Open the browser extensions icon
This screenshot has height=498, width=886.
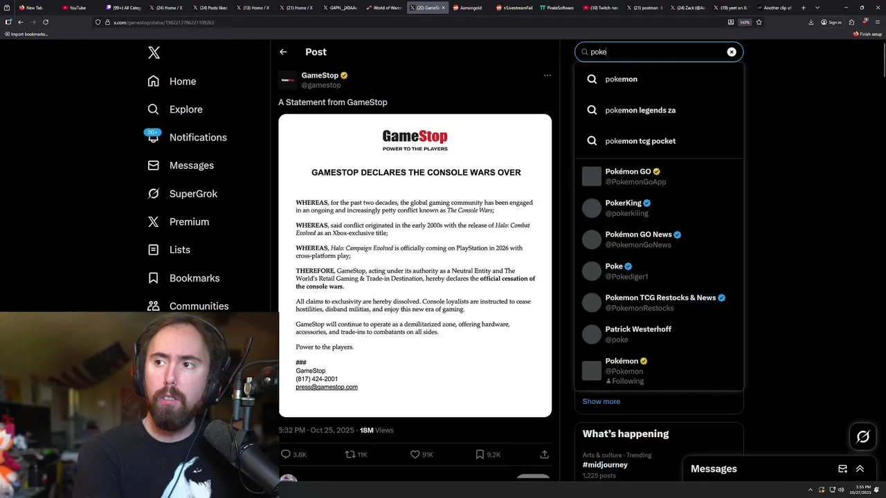click(851, 22)
